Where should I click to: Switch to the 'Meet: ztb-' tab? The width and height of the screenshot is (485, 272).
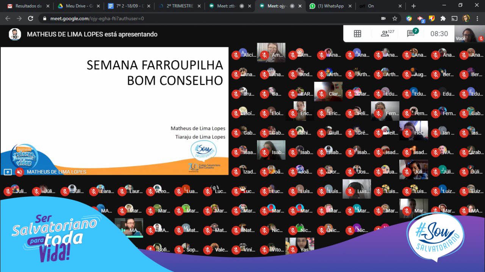coord(230,6)
